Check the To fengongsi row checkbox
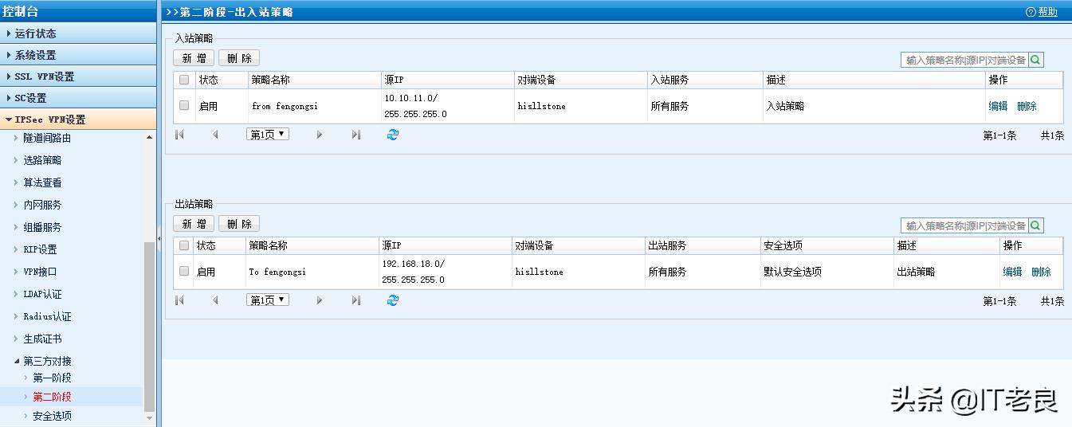Screen dimensions: 1072x427 [184, 271]
